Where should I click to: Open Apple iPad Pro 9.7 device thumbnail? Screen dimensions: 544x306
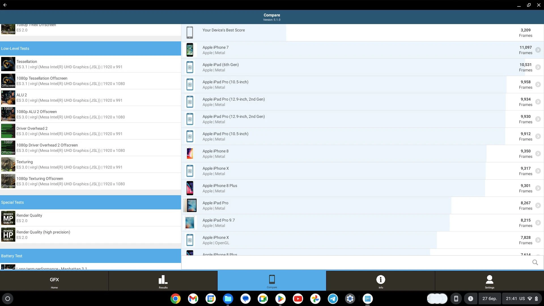click(190, 223)
